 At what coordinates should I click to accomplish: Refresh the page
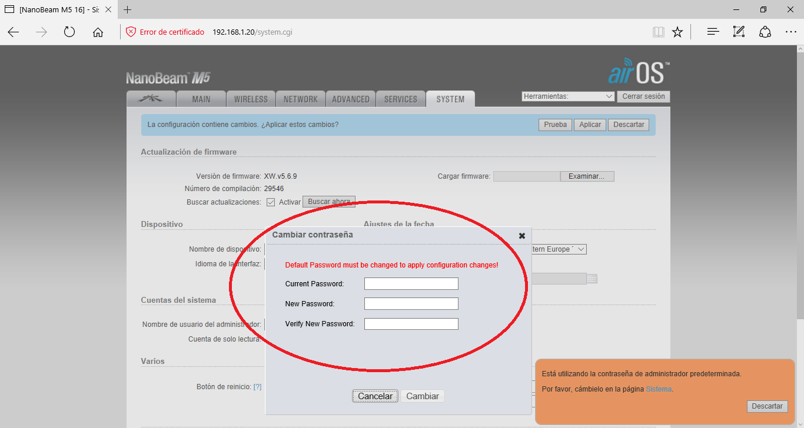pyautogui.click(x=69, y=32)
